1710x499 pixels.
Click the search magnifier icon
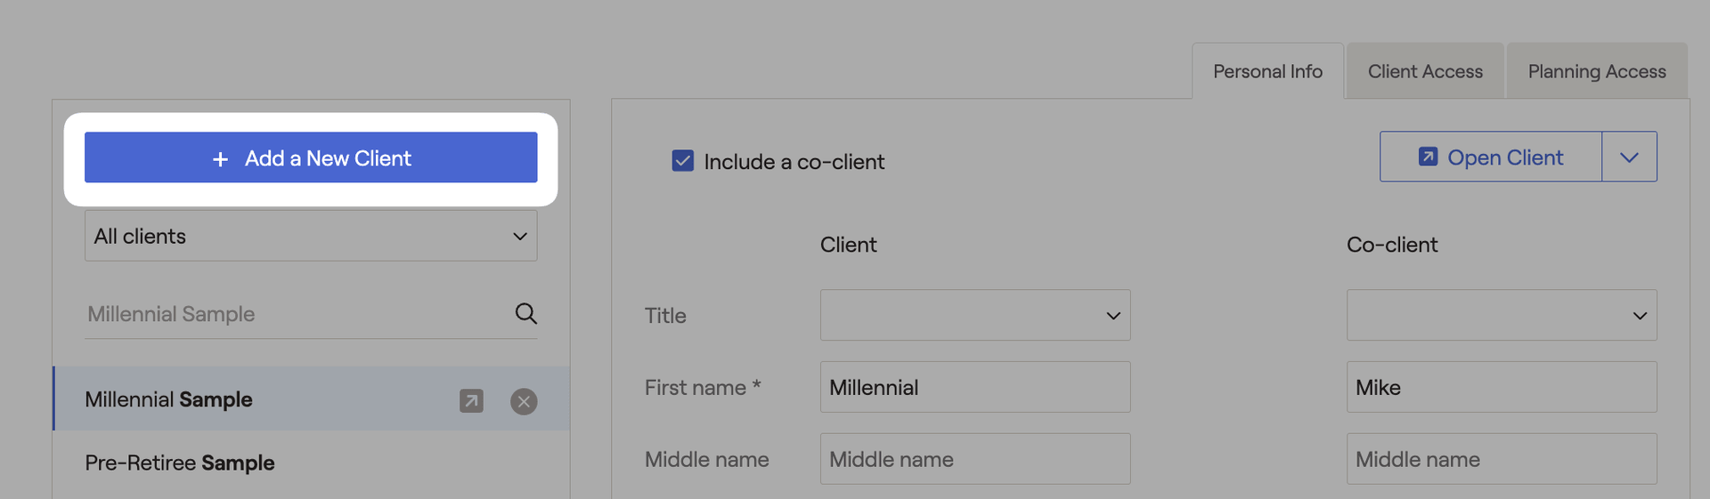click(x=525, y=313)
